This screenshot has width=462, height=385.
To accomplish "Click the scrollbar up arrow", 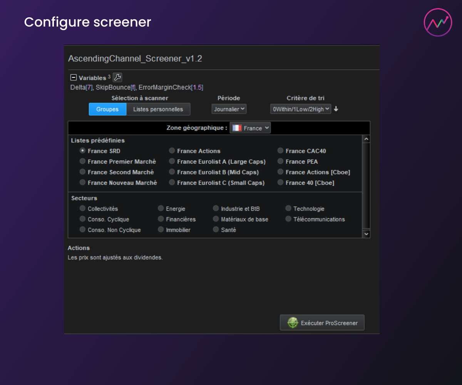I will coord(366,139).
